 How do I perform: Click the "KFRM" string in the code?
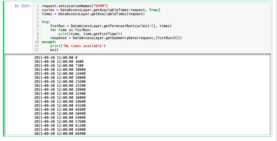[100, 6]
